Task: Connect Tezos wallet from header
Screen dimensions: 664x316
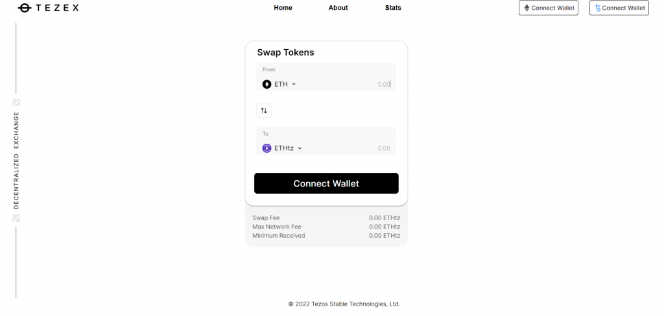Action: (x=619, y=8)
